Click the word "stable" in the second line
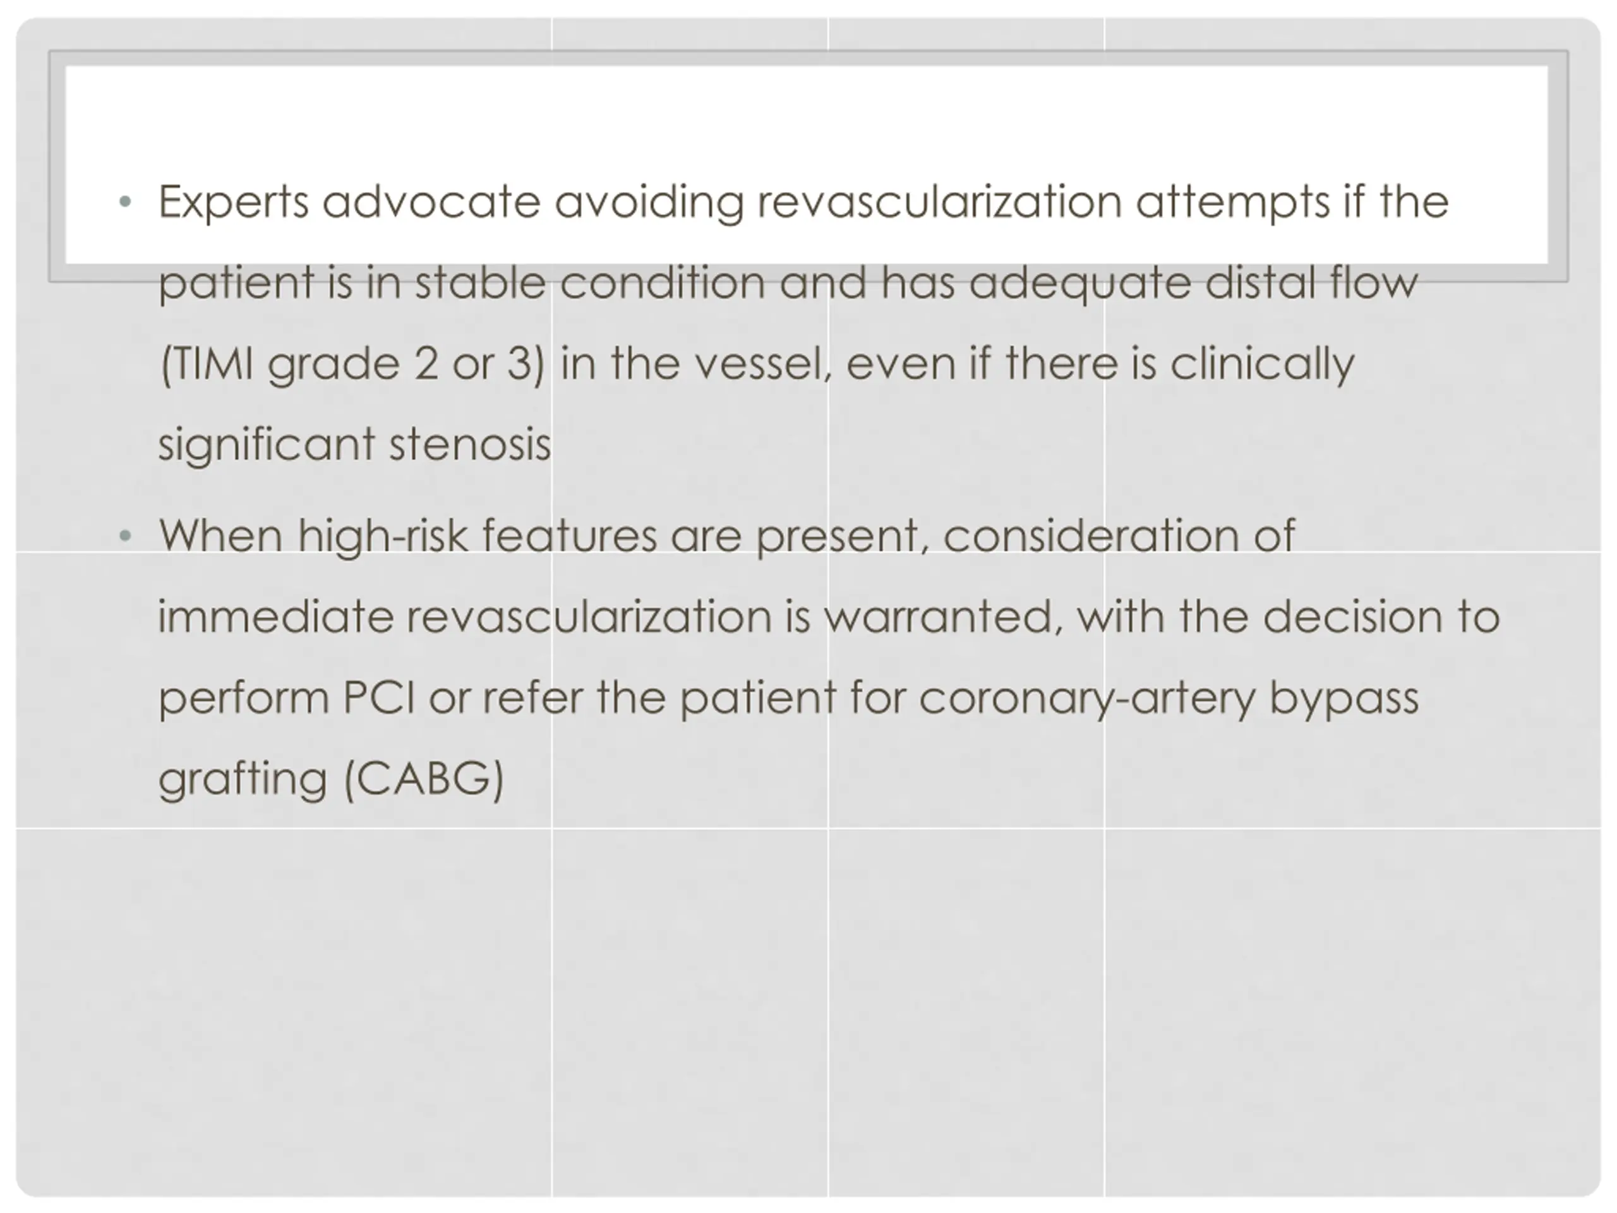Screen dimensions: 1617x1213 (x=480, y=284)
